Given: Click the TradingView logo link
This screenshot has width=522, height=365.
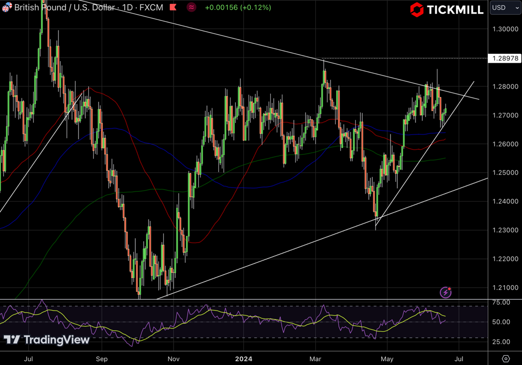Looking at the screenshot, I should tap(47, 340).
